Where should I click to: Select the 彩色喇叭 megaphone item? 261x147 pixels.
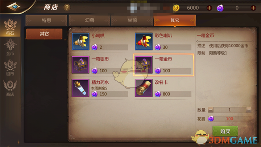point(144,41)
